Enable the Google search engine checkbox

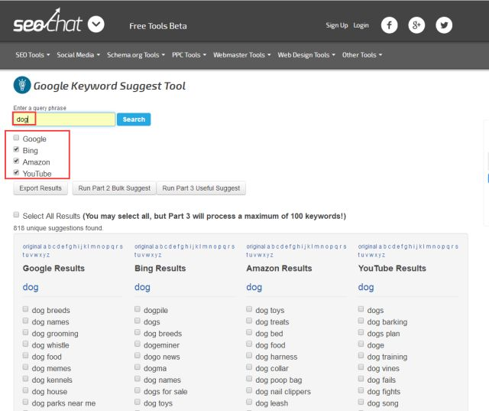tap(16, 138)
